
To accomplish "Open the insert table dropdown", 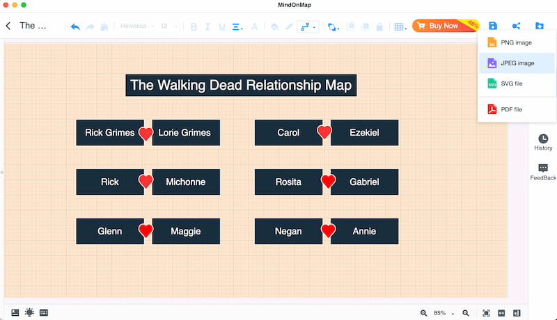I will coord(400,26).
